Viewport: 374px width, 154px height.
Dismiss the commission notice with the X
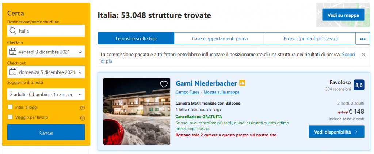(363, 55)
